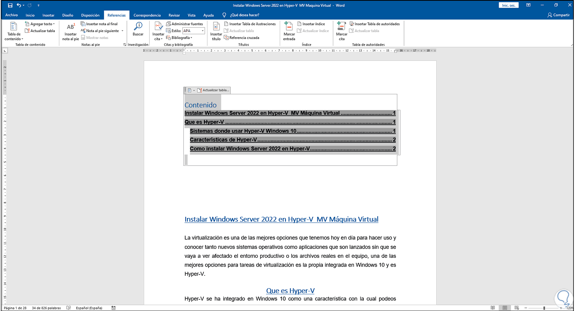Open the Correspondencia ribbon tab
Viewport: 575px width, 311px height.
[147, 15]
